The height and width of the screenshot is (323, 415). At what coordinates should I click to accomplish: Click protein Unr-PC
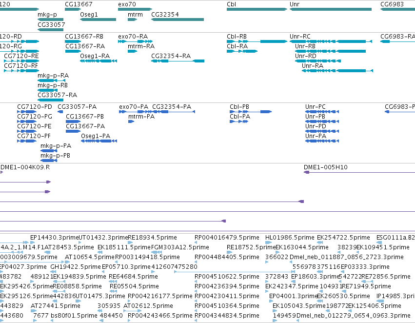click(x=315, y=107)
